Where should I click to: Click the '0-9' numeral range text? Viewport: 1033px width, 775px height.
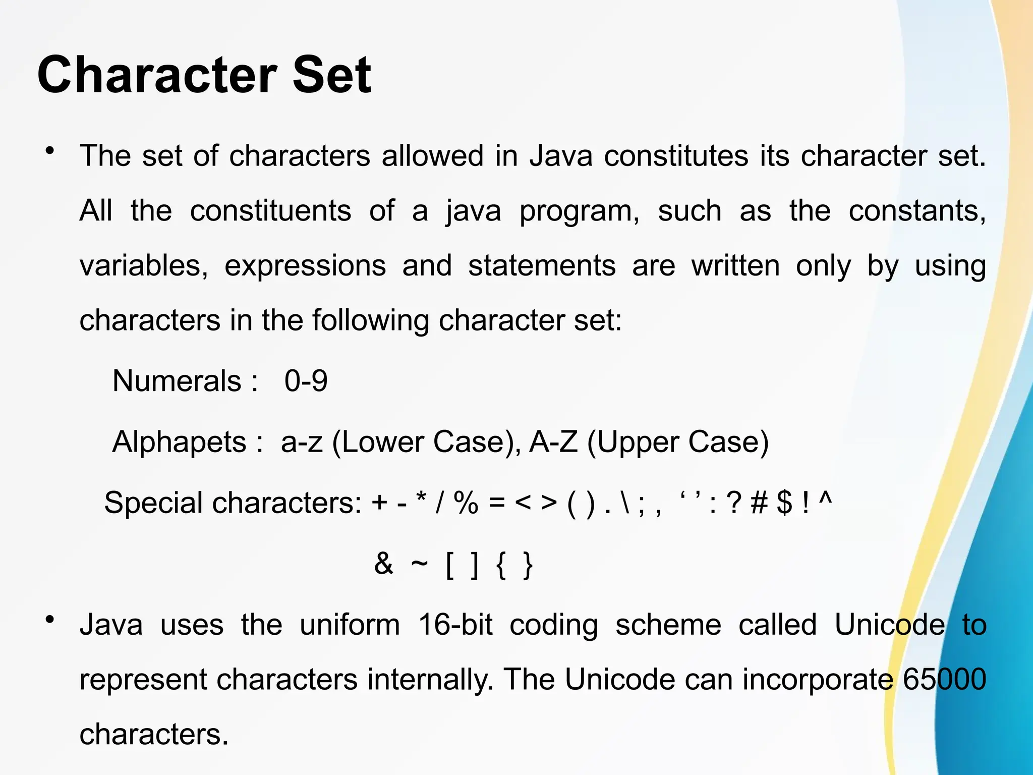point(306,380)
